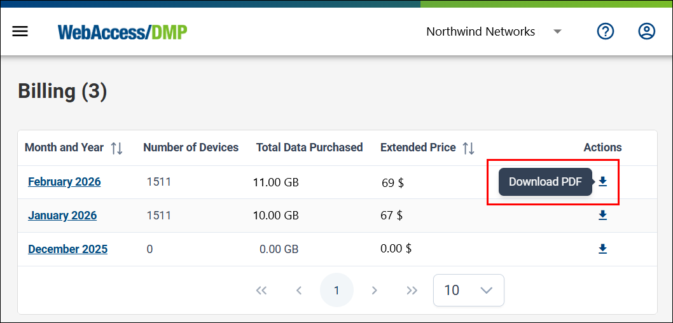Open the hamburger navigation menu
673x323 pixels.
[20, 31]
